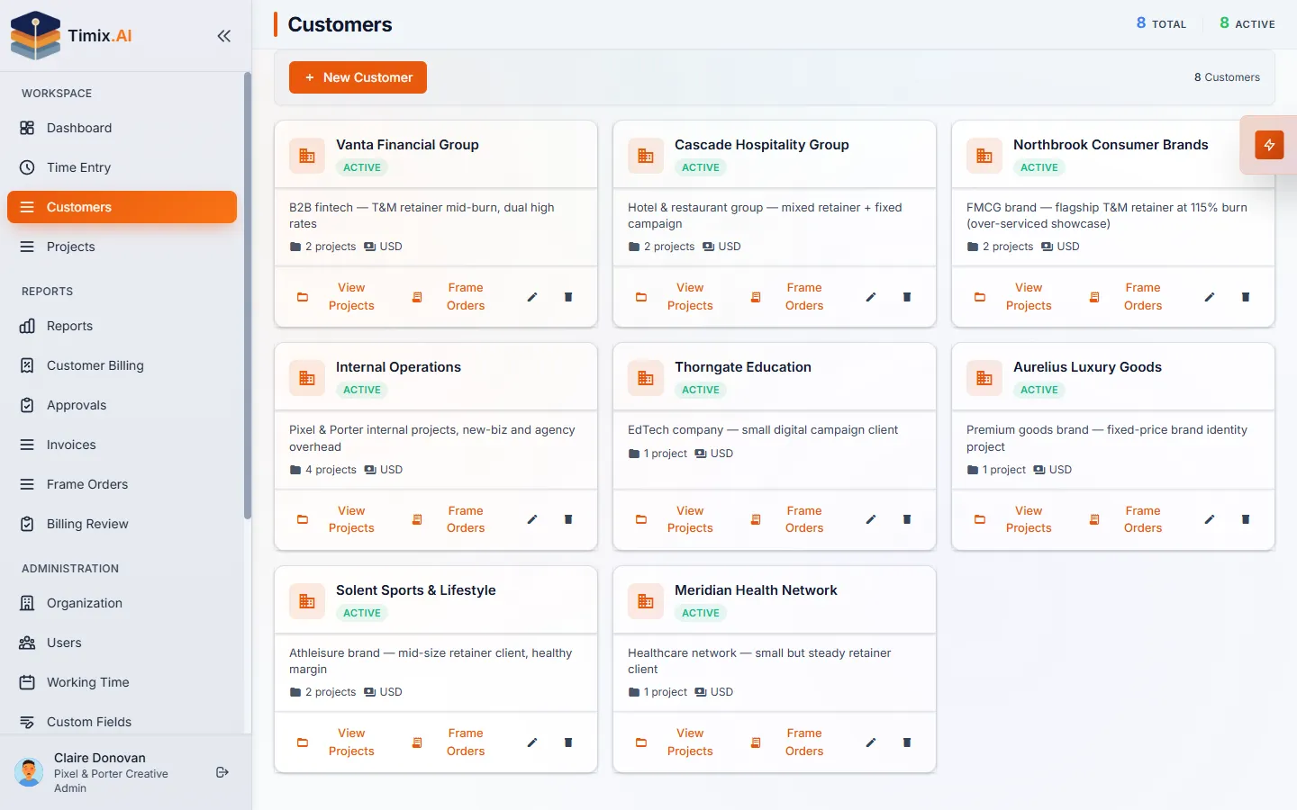View Projects for Cascade Hospitality Group
The height and width of the screenshot is (810, 1297).
tap(676, 297)
